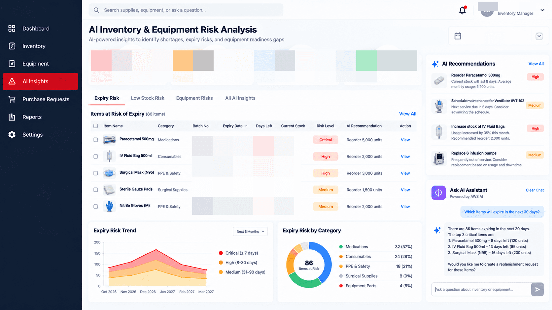View the Sterile Gauze Pads row details
552x310 pixels.
click(405, 190)
